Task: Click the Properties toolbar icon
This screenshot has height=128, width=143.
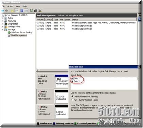Action: [x=36, y=11]
